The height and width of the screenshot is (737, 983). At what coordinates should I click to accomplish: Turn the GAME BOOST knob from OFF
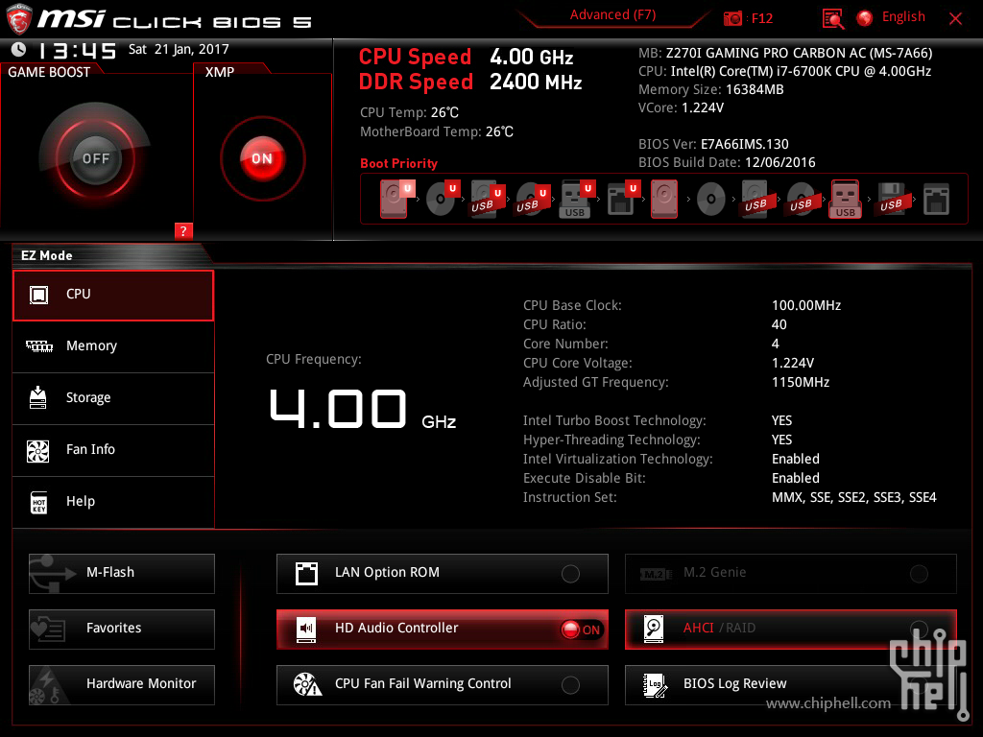click(x=95, y=158)
